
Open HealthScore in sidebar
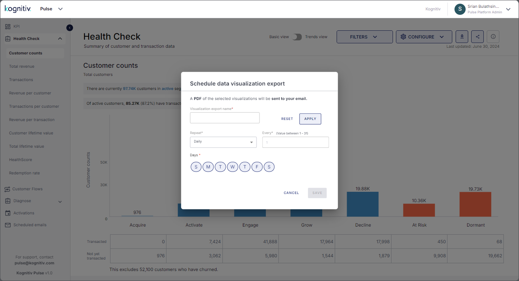coord(20,160)
